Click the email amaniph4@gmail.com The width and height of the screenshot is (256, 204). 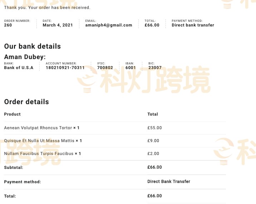109,25
